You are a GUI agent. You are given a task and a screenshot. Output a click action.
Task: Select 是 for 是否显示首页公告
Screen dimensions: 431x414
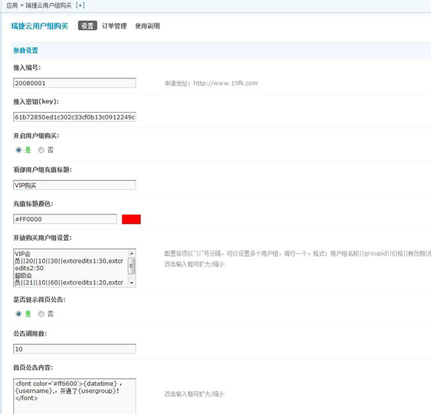tap(19, 314)
